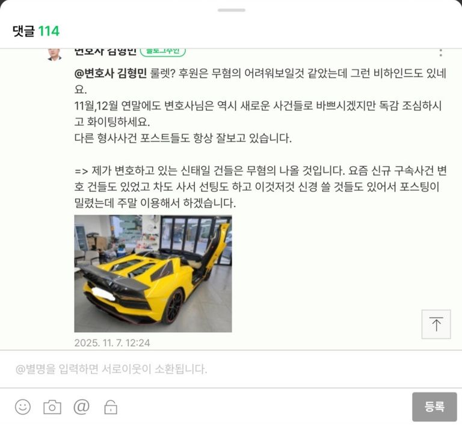The image size is (462, 425).
Task: Click the line 다른 형사사건 포스트들도 항상 잘보고
Action: pyautogui.click(x=183, y=138)
